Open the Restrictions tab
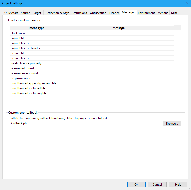 (x=79, y=13)
